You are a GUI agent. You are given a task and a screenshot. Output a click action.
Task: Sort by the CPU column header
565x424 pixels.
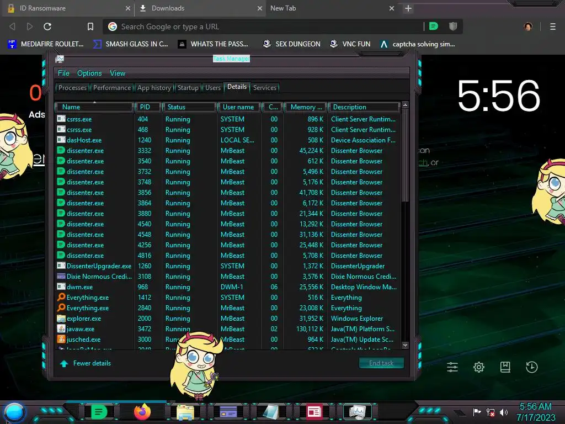(272, 107)
